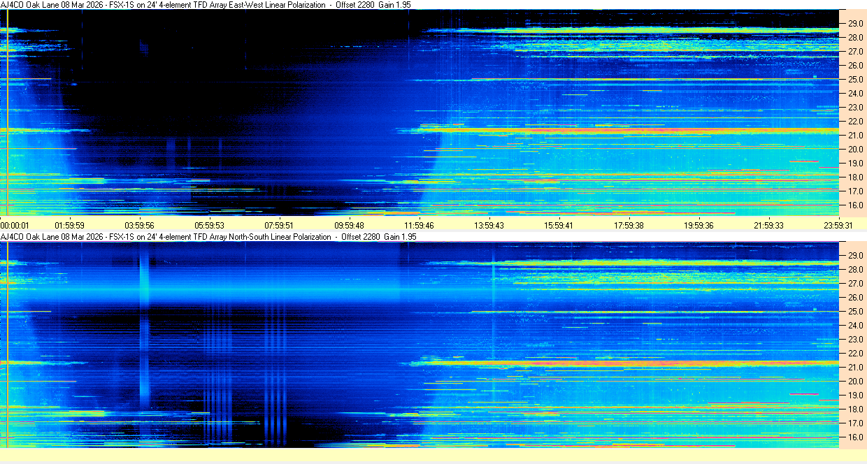Click the 00:00:01 start time label
Image resolution: width=867 pixels, height=464 pixels.
(x=15, y=225)
